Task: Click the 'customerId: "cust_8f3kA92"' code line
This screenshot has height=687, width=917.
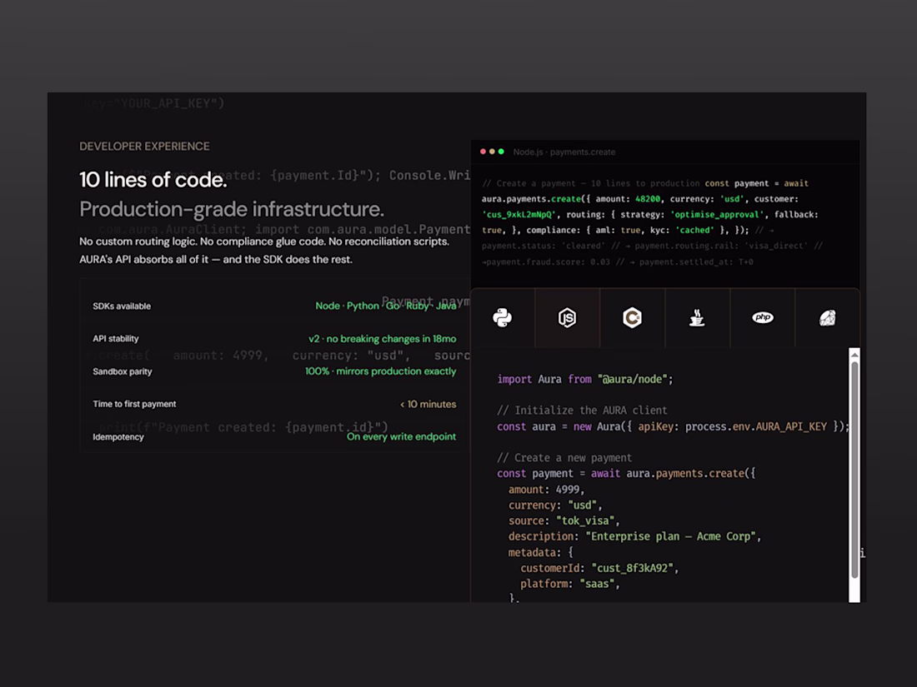Action: [599, 568]
